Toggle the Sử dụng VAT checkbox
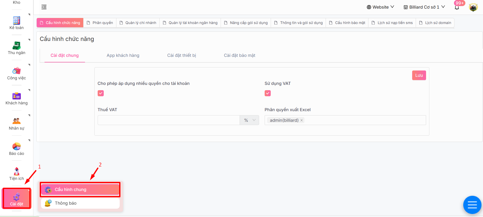 268,93
